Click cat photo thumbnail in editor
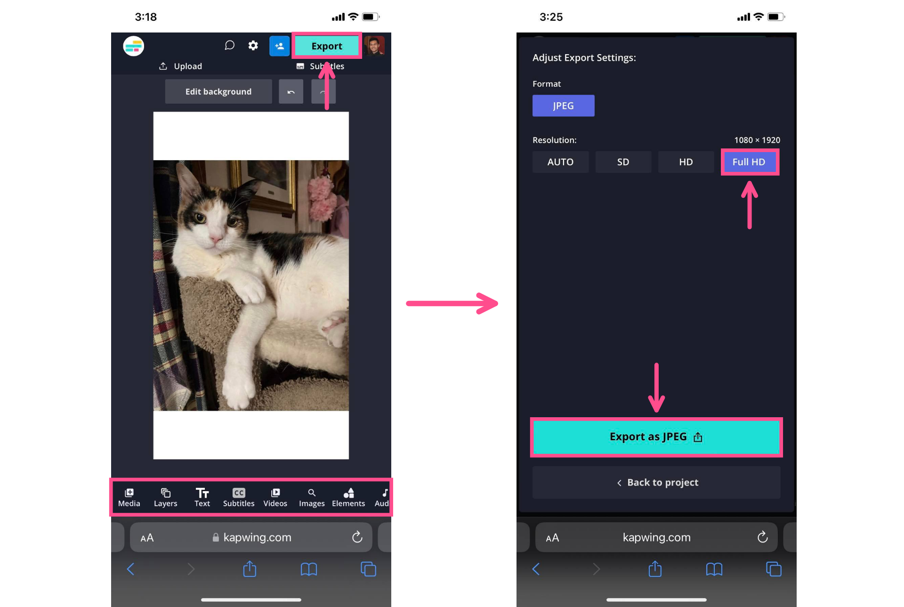Viewport: 904px width, 607px height. pos(251,285)
